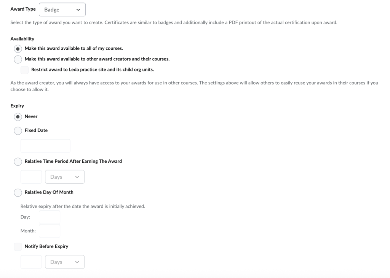This screenshot has height=278, width=390.
Task: Open the Award Type dropdown showing Badge
Action: (62, 10)
